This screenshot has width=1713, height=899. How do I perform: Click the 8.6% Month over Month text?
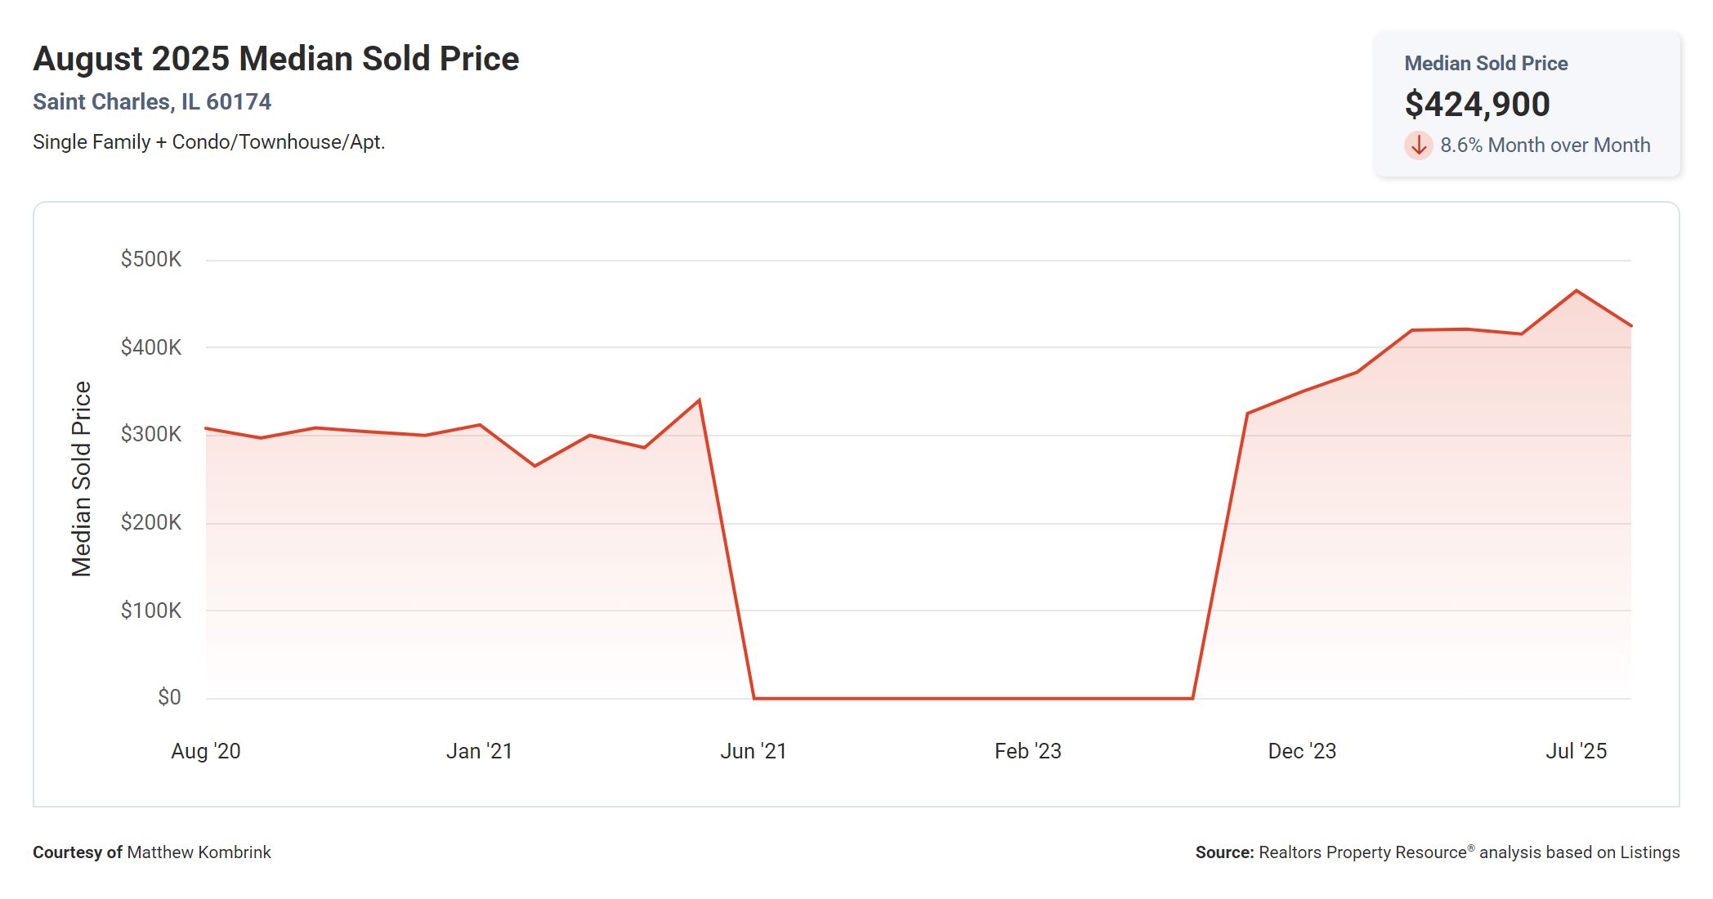(1545, 145)
